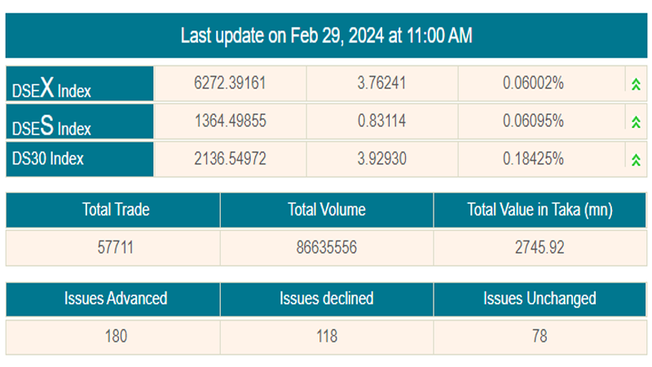Click the Total Trade column header
The image size is (652, 367).
112,210
